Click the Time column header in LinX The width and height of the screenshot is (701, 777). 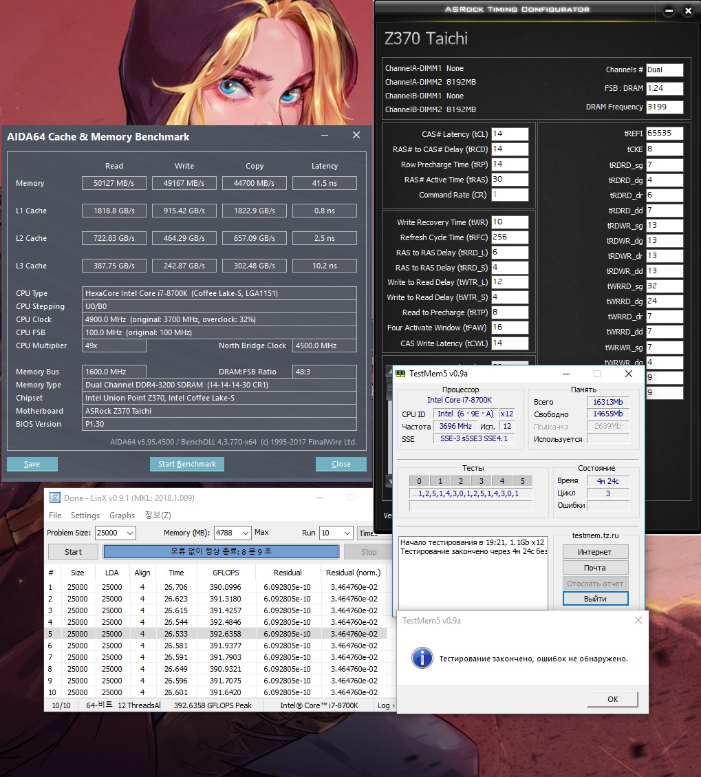click(176, 573)
